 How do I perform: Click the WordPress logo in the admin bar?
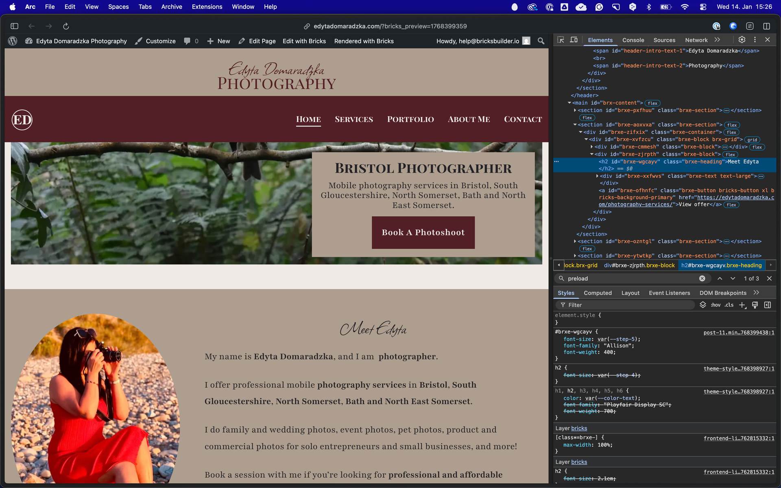(13, 41)
